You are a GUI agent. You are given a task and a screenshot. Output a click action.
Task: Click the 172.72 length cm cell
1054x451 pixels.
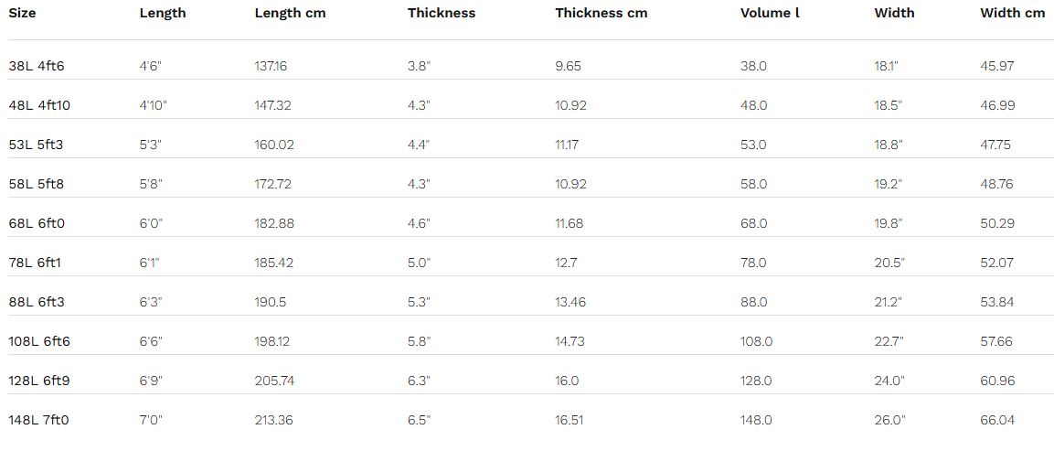click(x=273, y=184)
